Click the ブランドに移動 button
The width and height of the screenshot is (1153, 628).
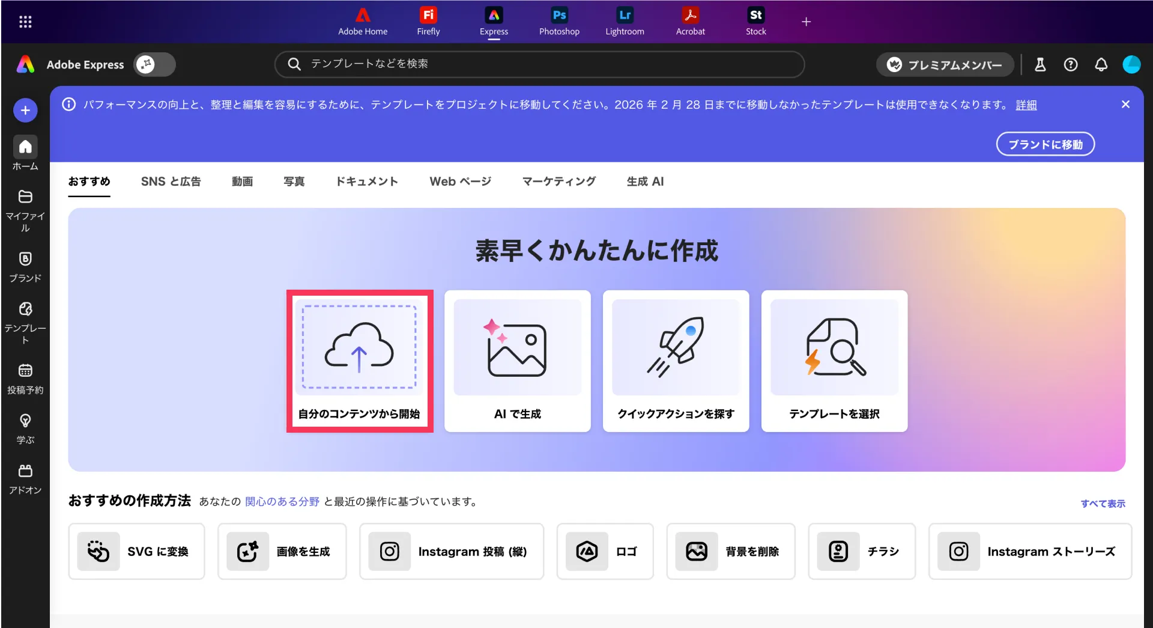[1045, 144]
